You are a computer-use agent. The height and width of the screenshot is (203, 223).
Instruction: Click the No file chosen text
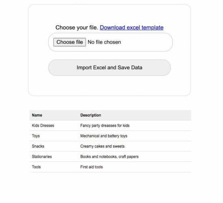(x=104, y=42)
